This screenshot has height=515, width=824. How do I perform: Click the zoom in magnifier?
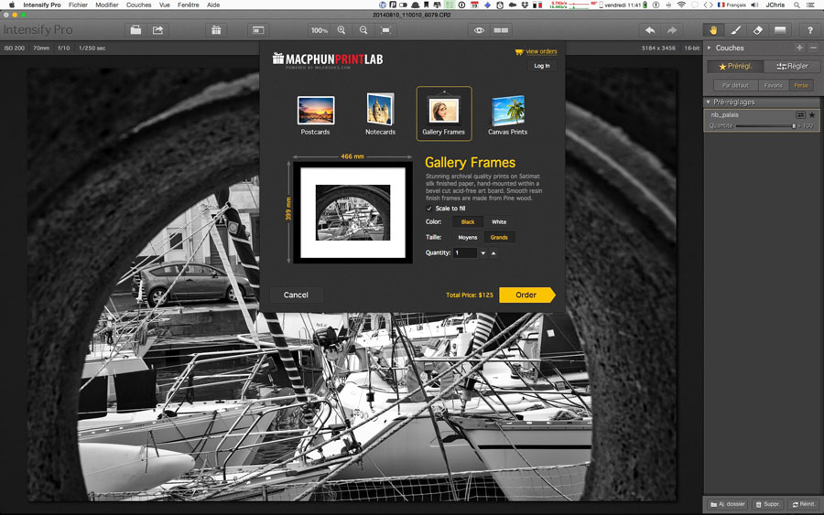pyautogui.click(x=342, y=30)
